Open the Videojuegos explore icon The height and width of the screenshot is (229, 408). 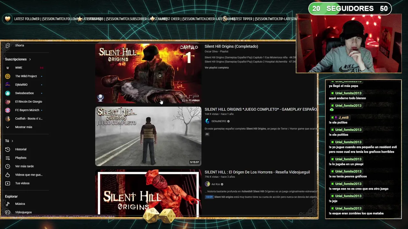(8, 212)
